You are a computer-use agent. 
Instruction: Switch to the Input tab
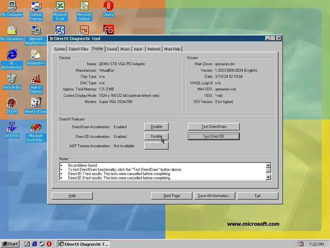coord(138,49)
